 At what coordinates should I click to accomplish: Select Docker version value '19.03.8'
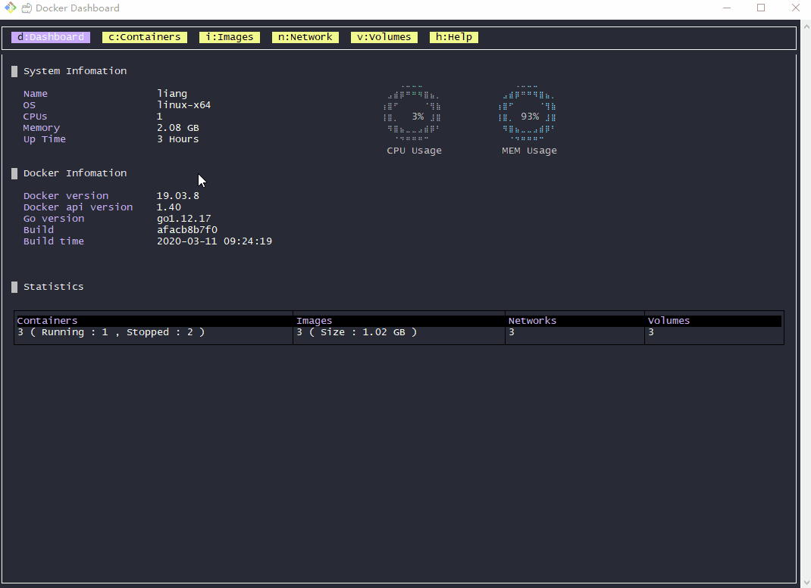click(x=178, y=196)
